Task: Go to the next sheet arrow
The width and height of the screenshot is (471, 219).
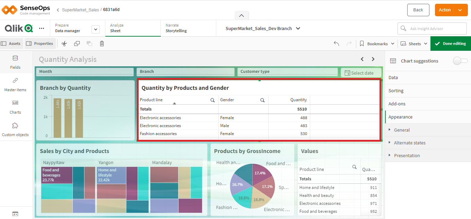Action: 373,59
